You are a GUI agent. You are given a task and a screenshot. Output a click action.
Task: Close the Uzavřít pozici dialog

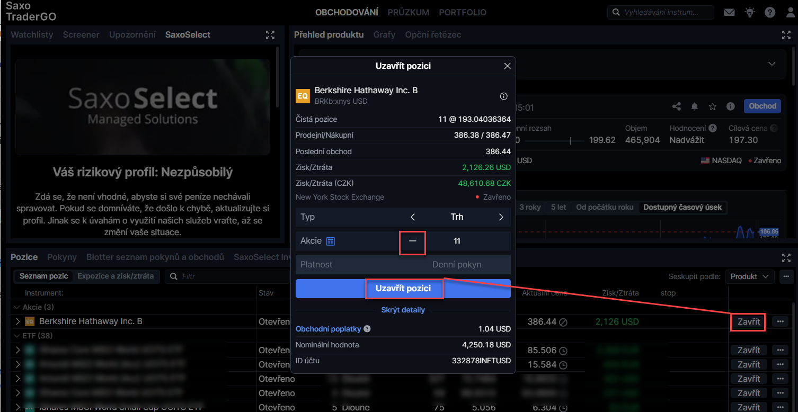coord(507,66)
